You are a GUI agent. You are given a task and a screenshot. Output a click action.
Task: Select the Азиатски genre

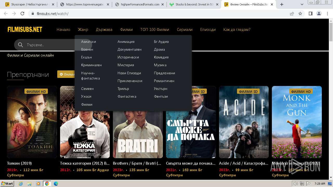pyautogui.click(x=88, y=42)
